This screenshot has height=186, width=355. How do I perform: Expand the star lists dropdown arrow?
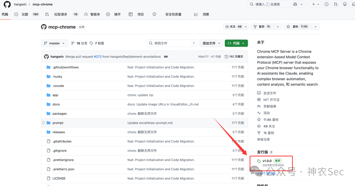click(315, 27)
